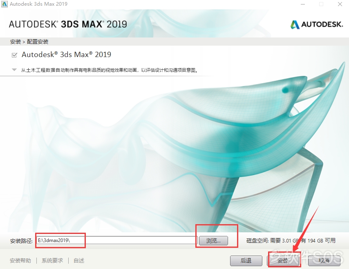Viewport: 349px width, 269px height.
Task: Expand the product description triangle
Action: click(x=14, y=70)
